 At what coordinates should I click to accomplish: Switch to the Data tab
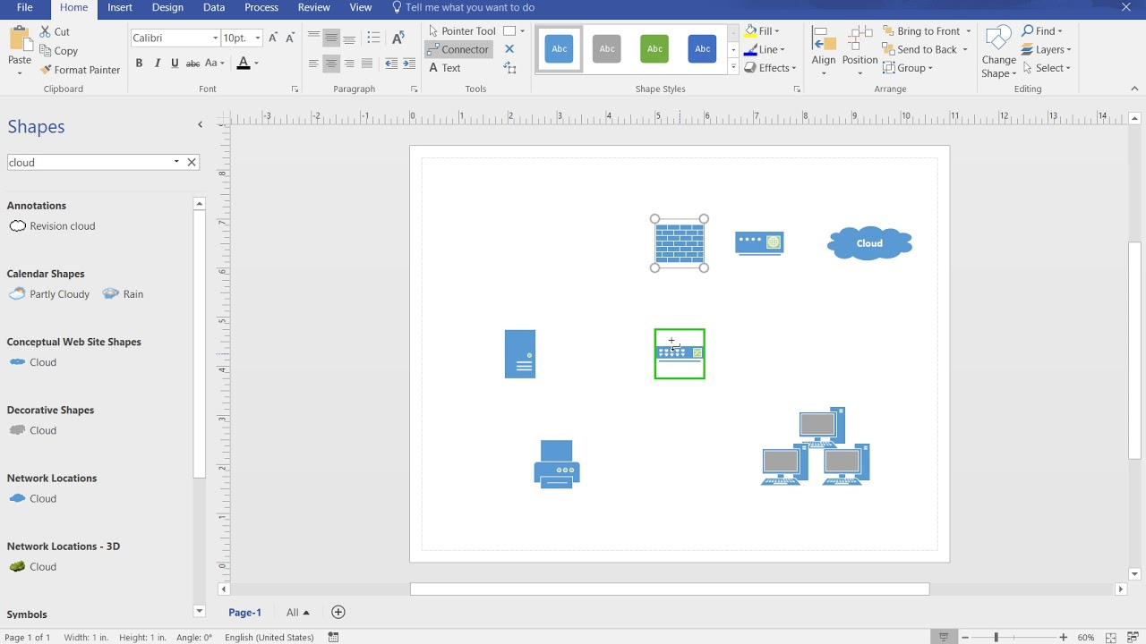(214, 7)
